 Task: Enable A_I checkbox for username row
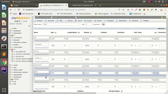pyautogui.click(x=156, y=45)
